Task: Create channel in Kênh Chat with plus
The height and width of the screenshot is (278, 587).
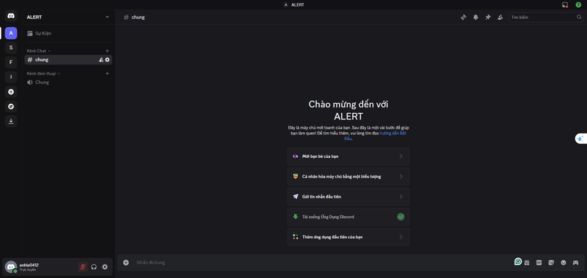Action: 107,51
